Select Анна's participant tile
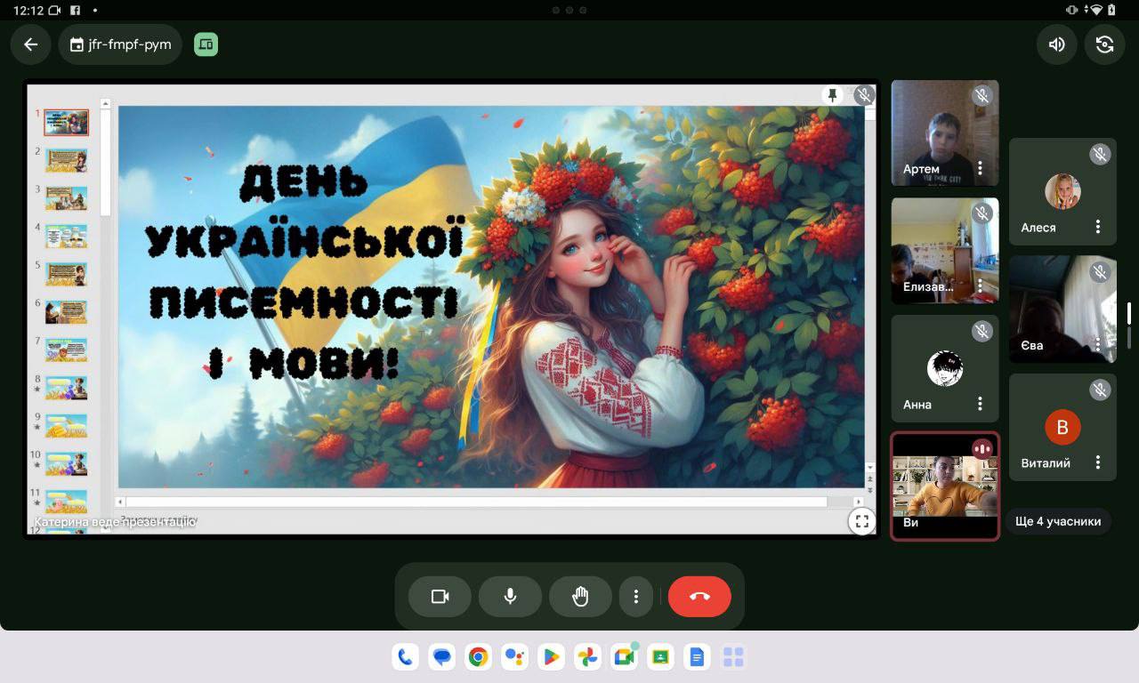The image size is (1139, 683). pos(944,368)
